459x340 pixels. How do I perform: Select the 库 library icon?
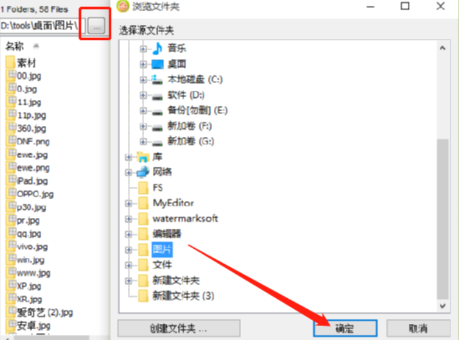pyautogui.click(x=143, y=157)
